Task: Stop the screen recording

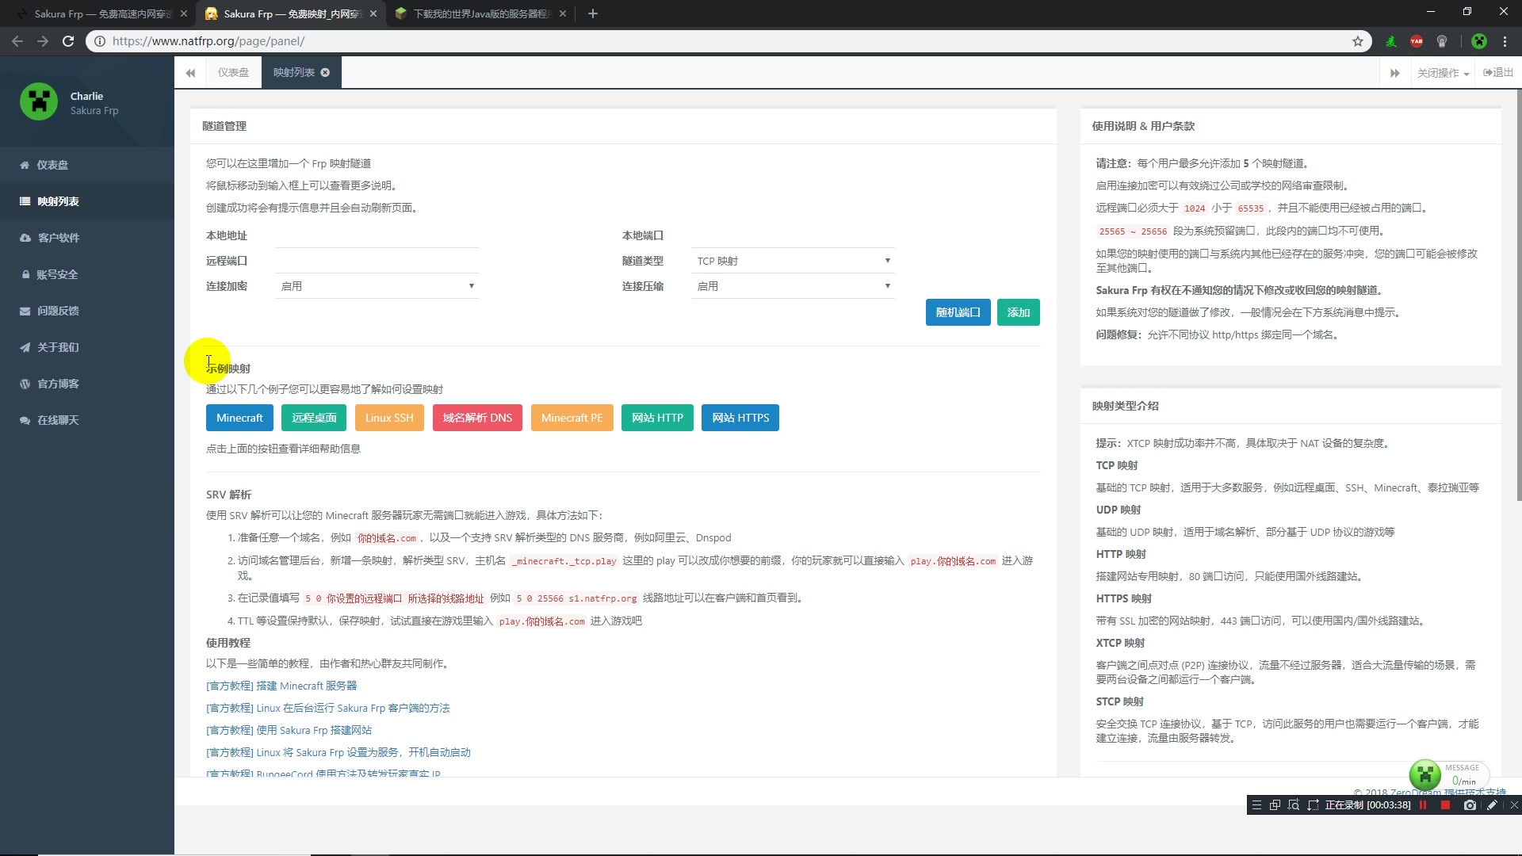Action: click(x=1446, y=805)
